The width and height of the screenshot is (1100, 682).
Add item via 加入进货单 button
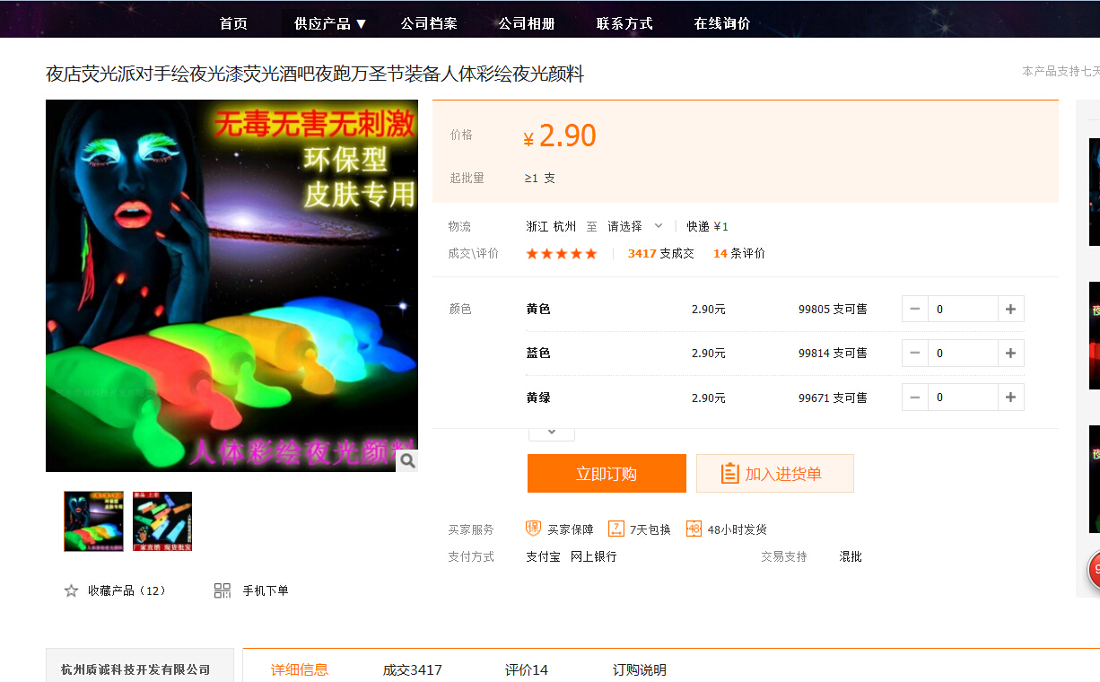pyautogui.click(x=774, y=474)
